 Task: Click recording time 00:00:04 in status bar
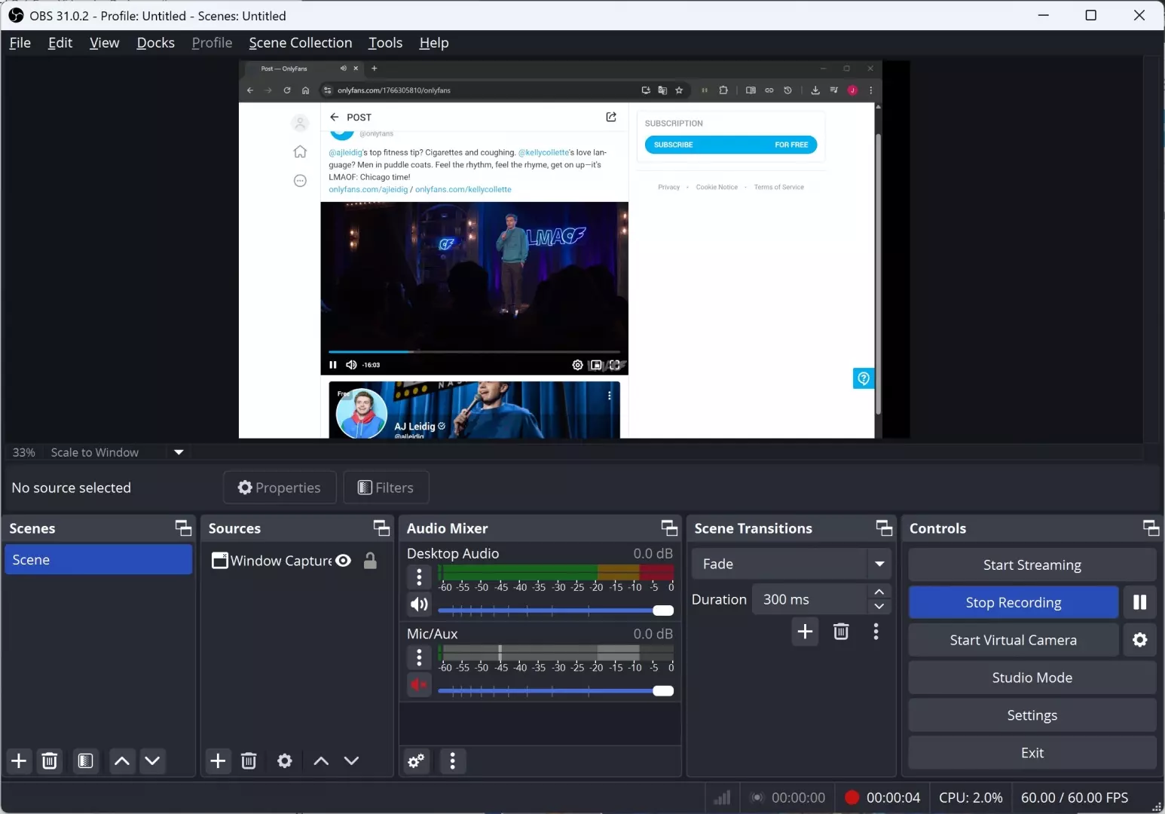pyautogui.click(x=893, y=797)
